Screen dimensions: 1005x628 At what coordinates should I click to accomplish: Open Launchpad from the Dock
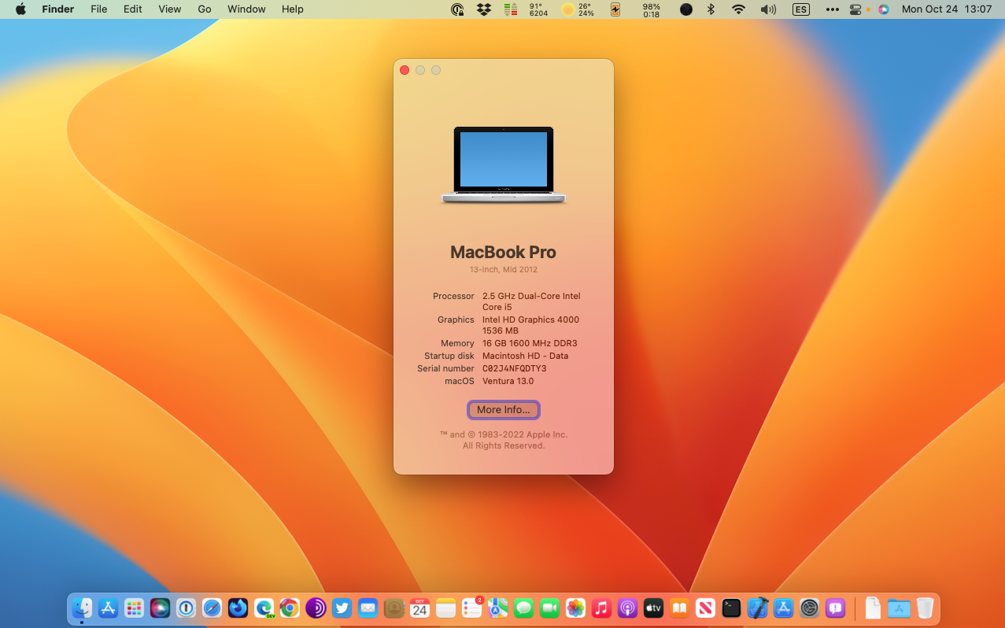coord(134,608)
